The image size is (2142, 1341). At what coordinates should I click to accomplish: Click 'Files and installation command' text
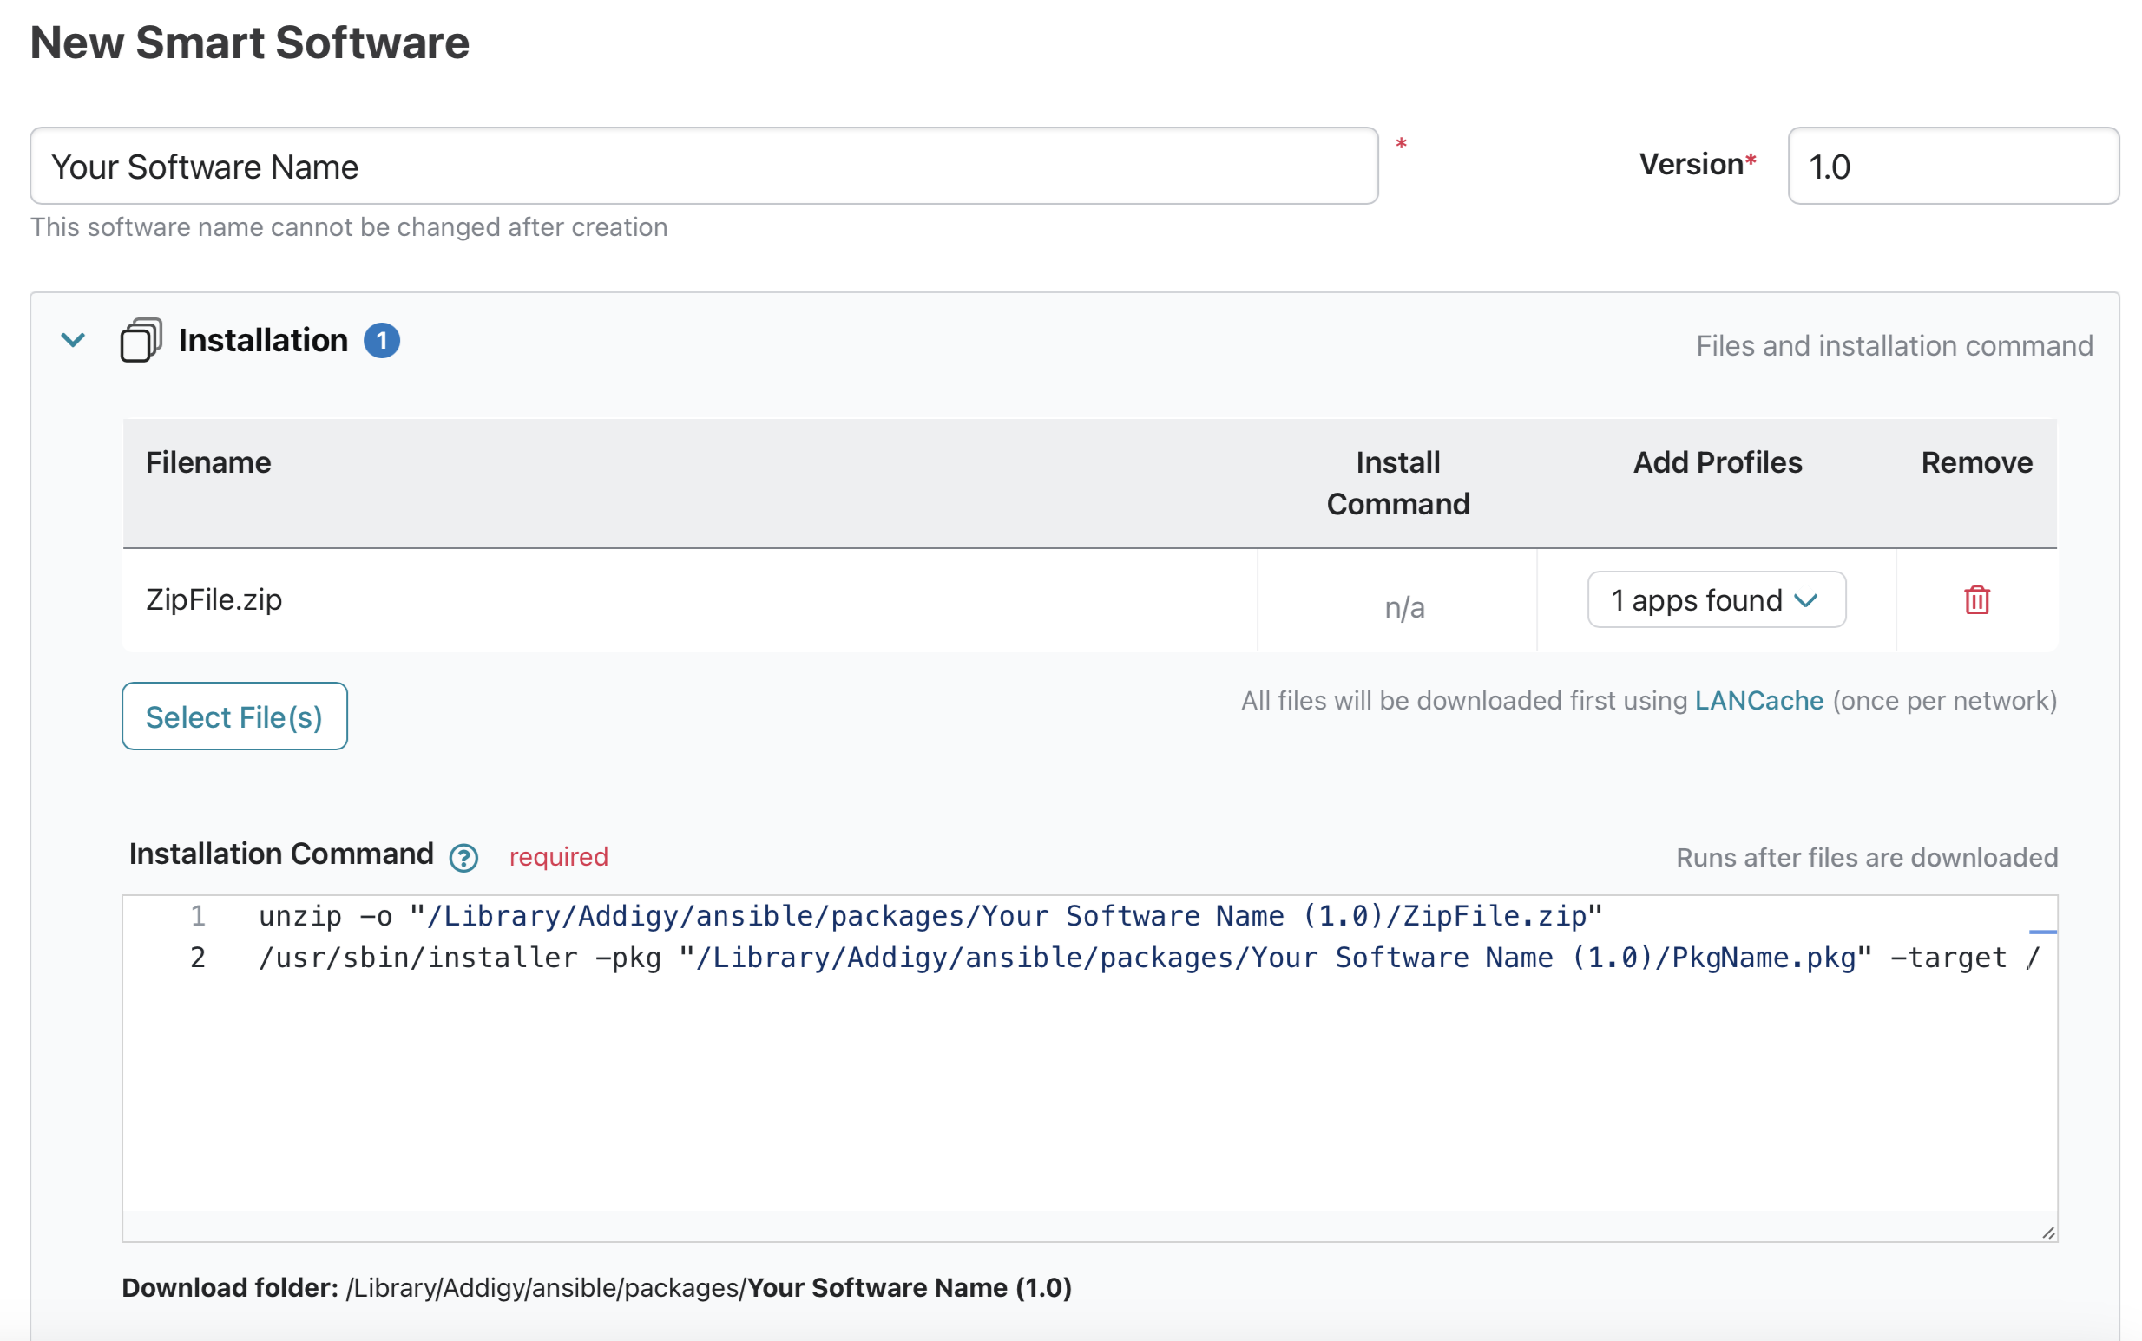point(1894,346)
